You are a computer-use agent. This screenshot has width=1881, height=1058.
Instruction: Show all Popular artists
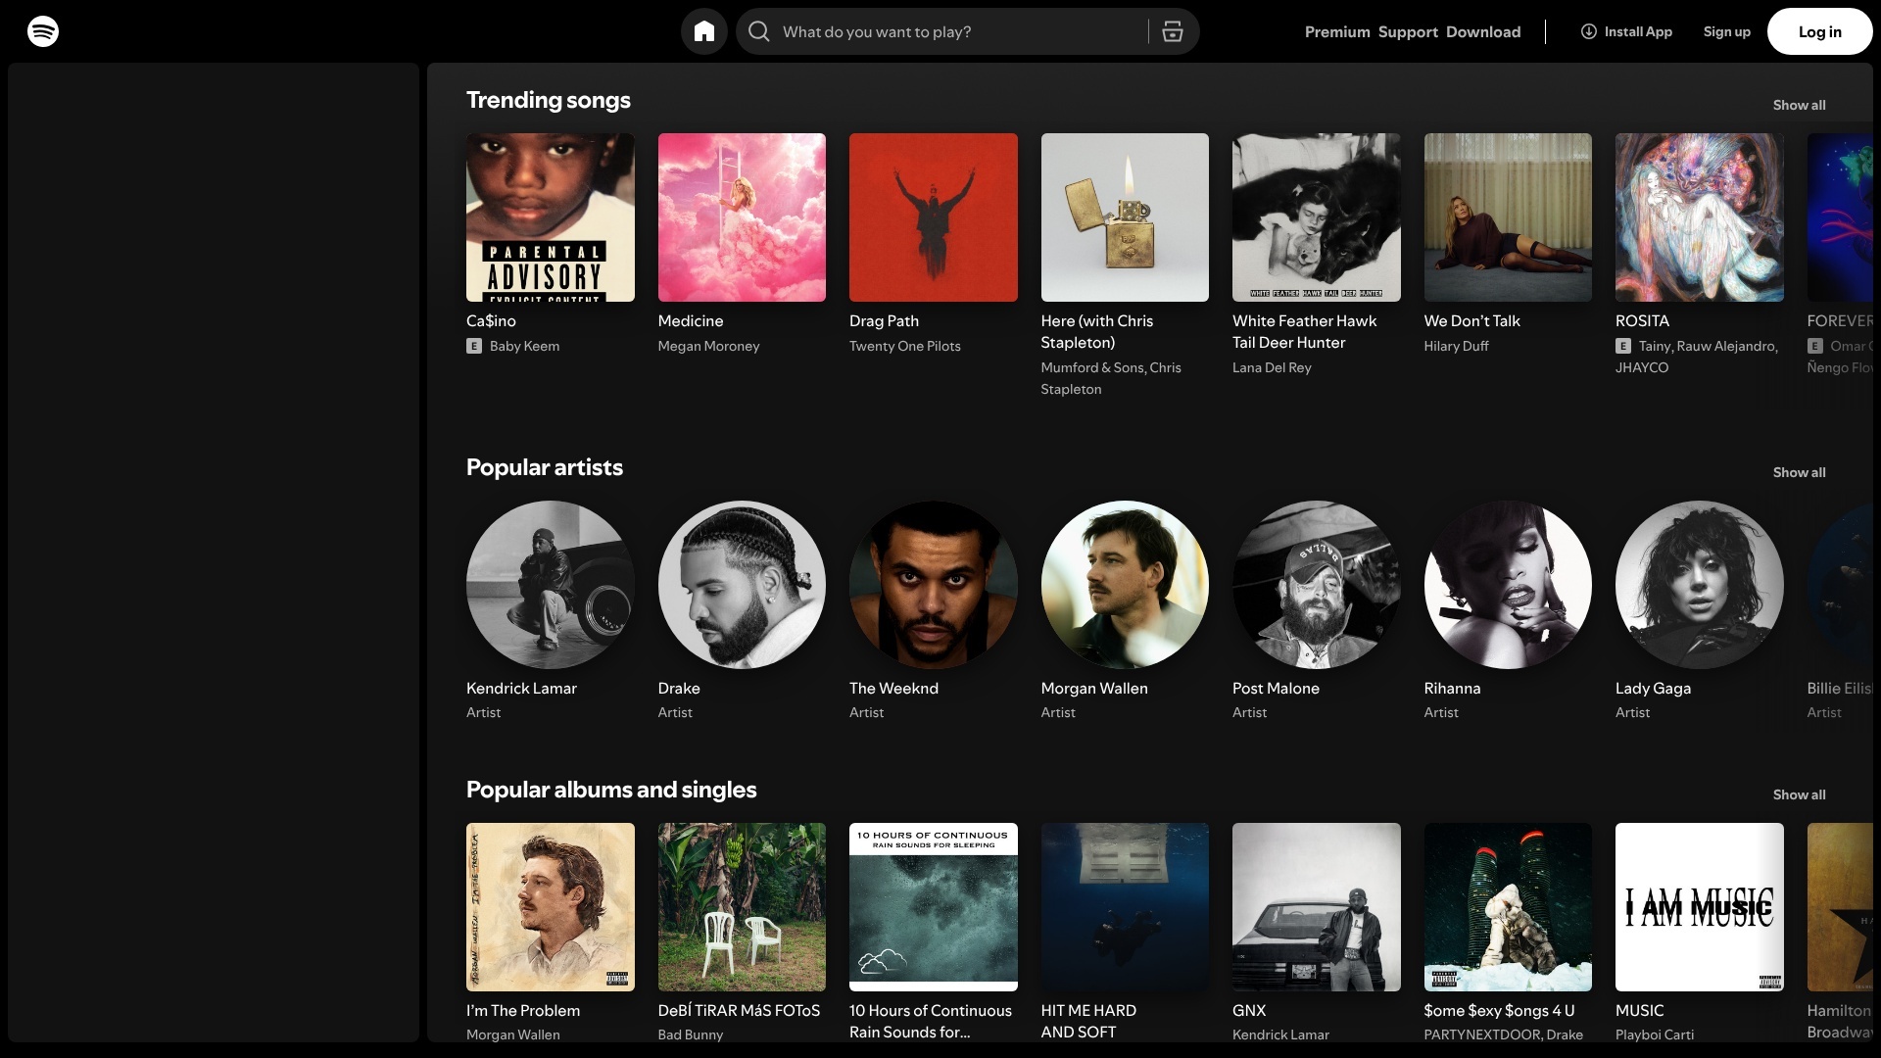click(1800, 472)
